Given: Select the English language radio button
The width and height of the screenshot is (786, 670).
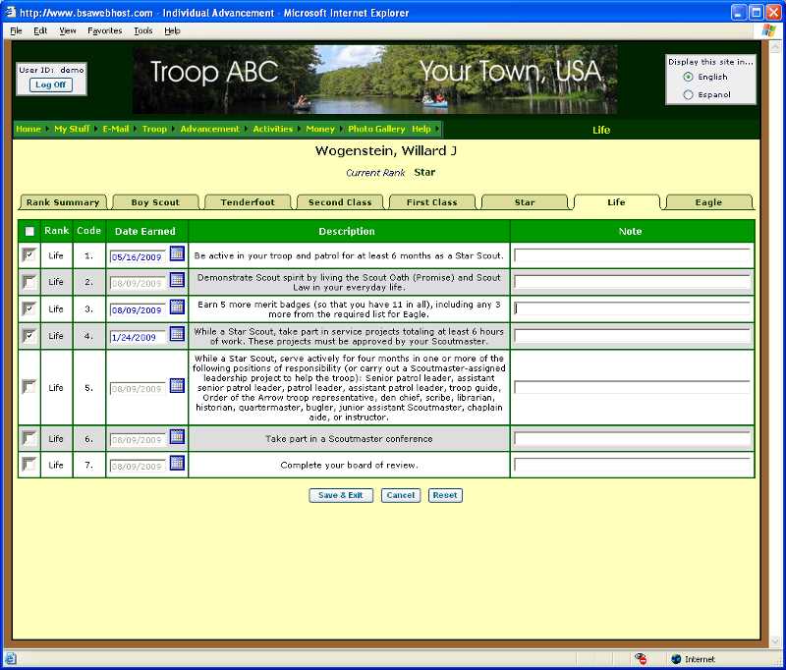Looking at the screenshot, I should pyautogui.click(x=689, y=77).
